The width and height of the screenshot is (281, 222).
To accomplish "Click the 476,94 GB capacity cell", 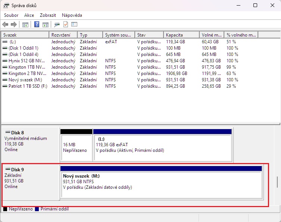I will click(x=175, y=61).
